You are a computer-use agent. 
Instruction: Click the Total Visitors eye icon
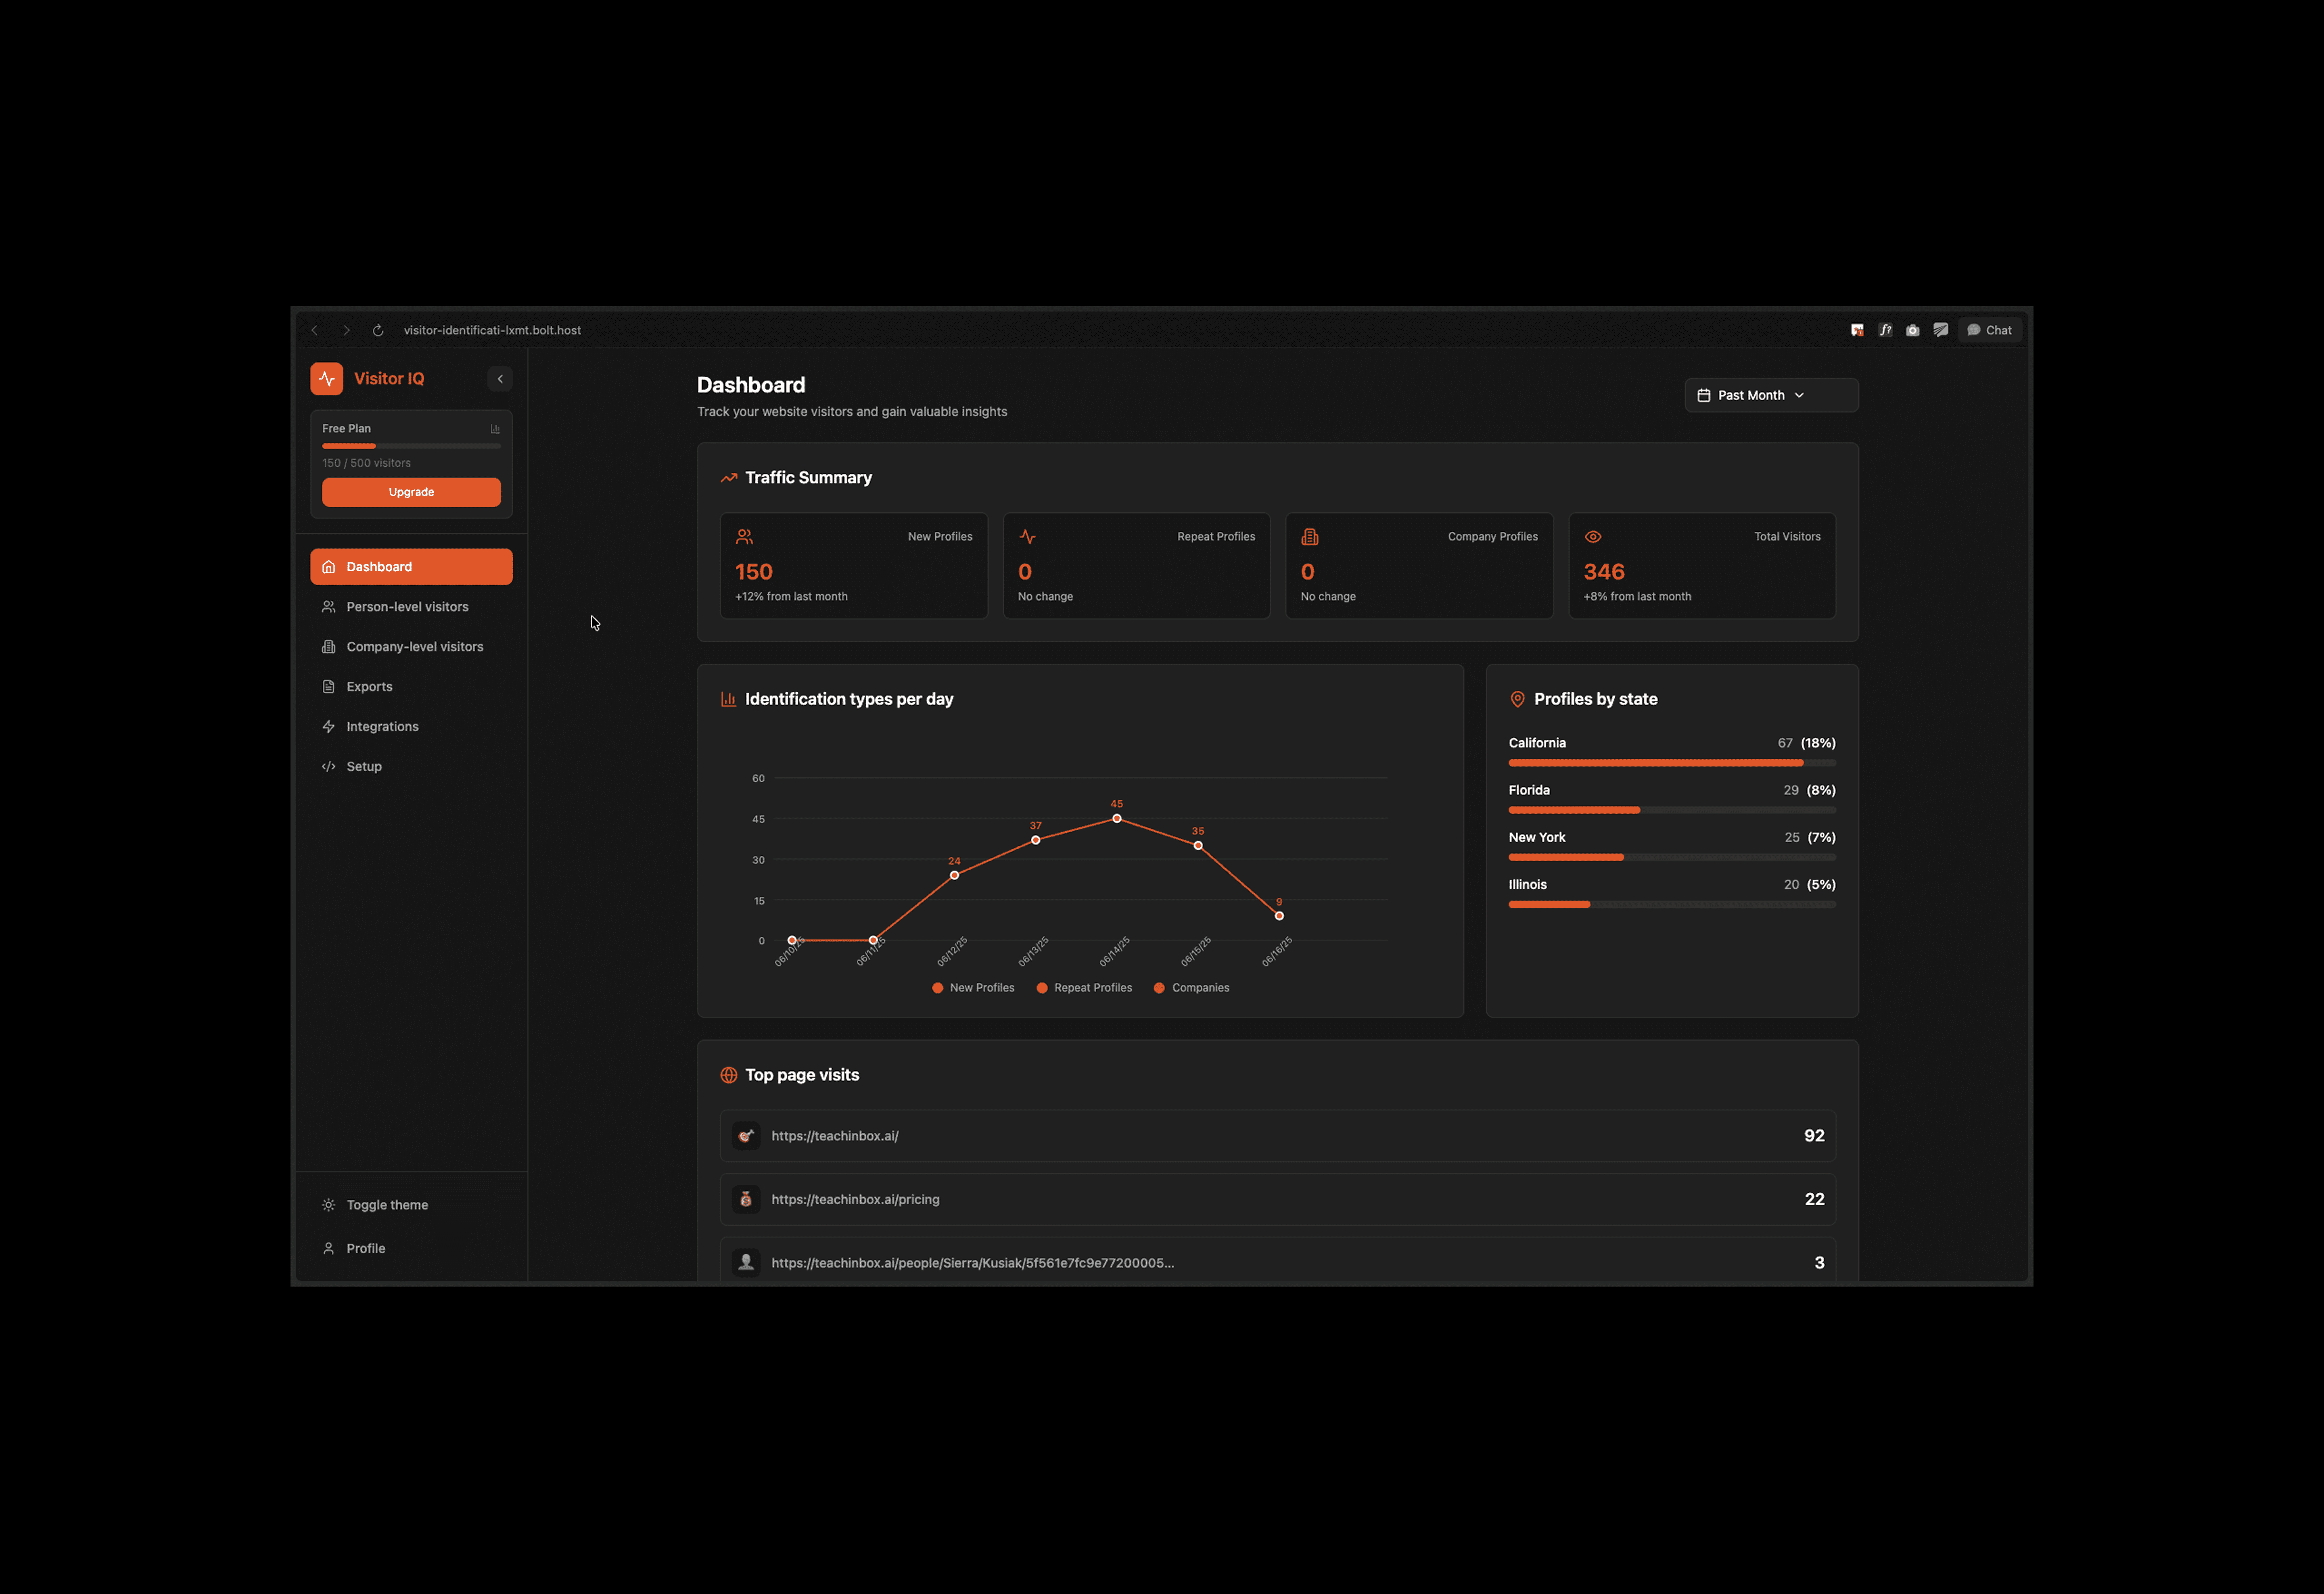click(1592, 537)
